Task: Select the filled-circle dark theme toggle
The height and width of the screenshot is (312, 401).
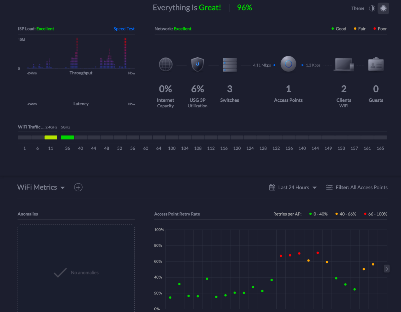Action: pos(383,8)
